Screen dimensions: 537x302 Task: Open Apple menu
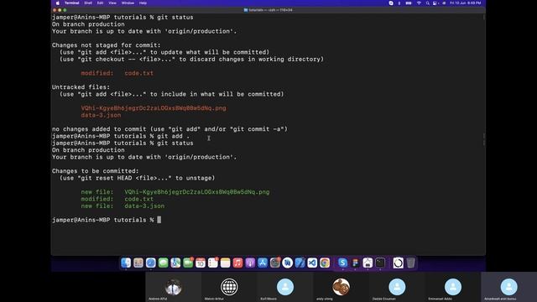click(x=58, y=3)
